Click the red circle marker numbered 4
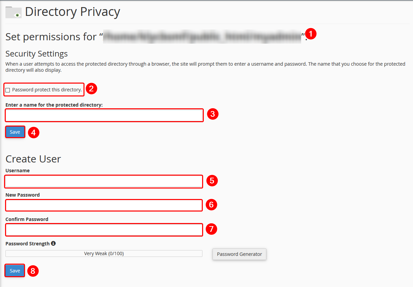 tap(33, 132)
